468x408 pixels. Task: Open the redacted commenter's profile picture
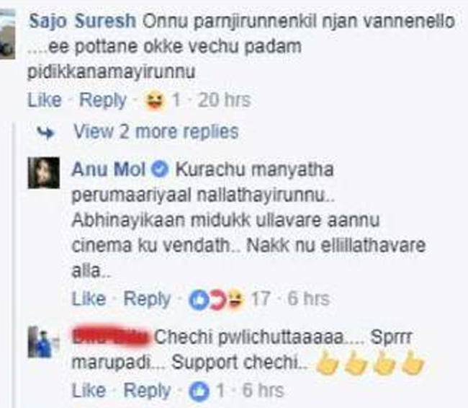pos(44,342)
